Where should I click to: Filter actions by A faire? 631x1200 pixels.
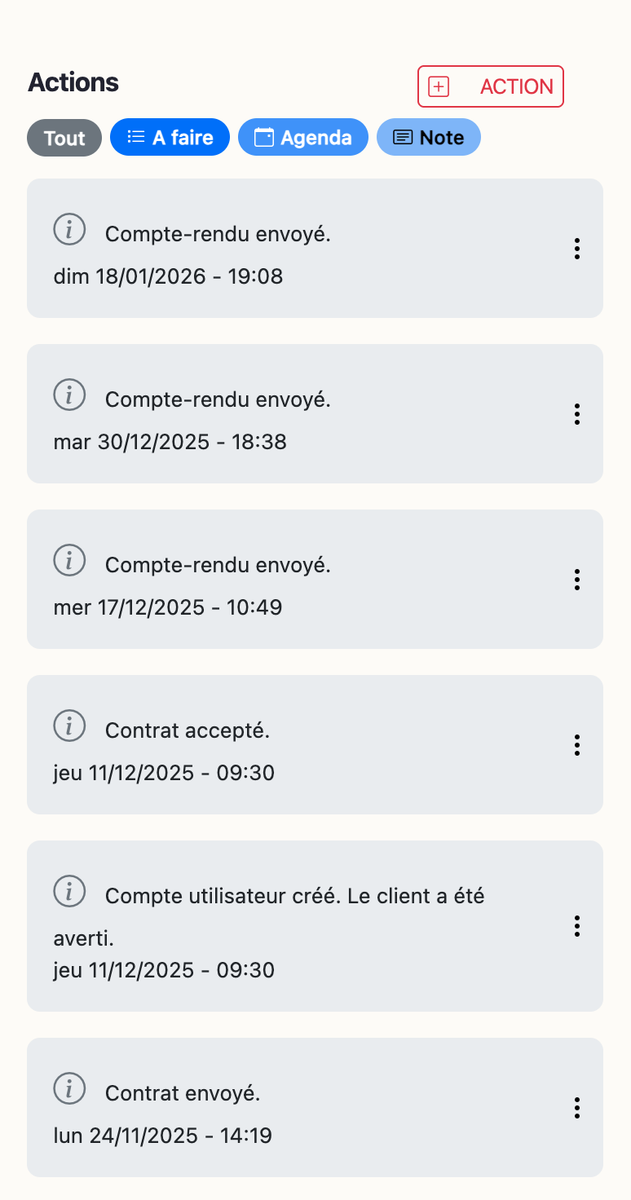coord(170,137)
